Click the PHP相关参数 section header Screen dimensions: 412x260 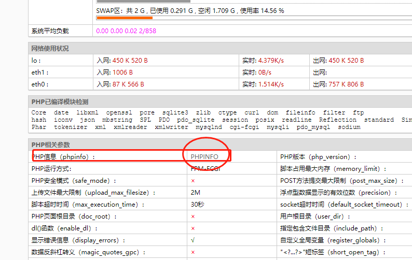coord(50,145)
